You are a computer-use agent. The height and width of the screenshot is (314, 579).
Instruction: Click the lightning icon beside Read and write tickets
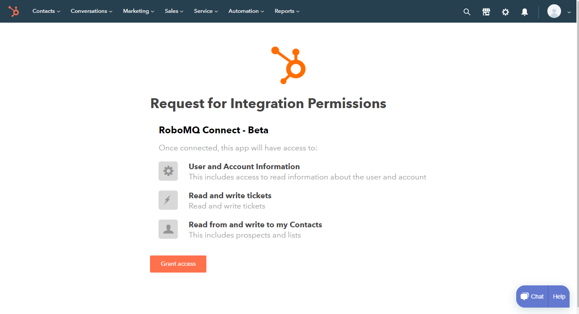168,200
